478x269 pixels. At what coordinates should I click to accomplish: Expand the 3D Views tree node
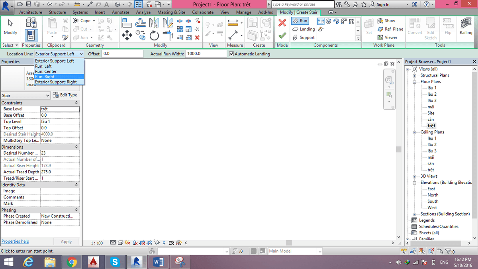coord(415,176)
